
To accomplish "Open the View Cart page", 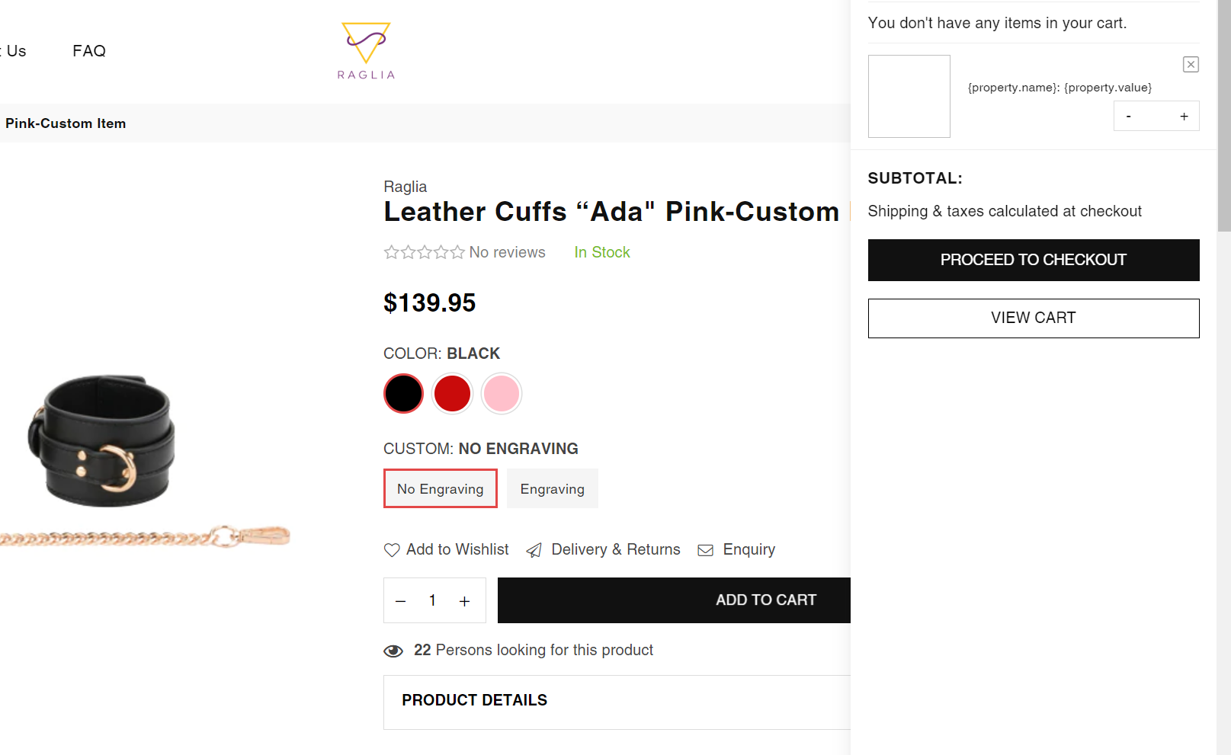I will [x=1033, y=318].
